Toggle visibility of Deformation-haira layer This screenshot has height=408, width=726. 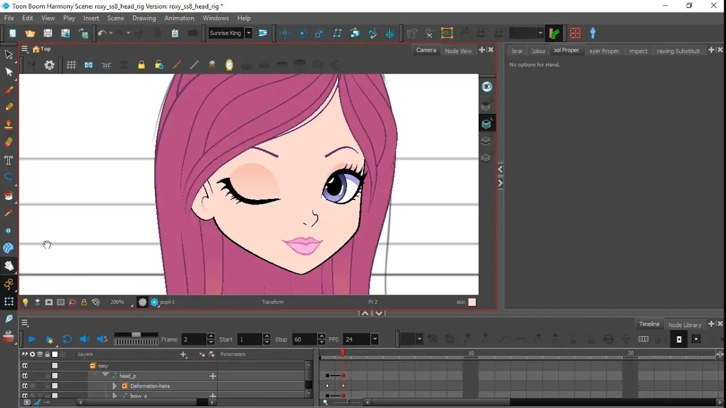[x=25, y=386]
